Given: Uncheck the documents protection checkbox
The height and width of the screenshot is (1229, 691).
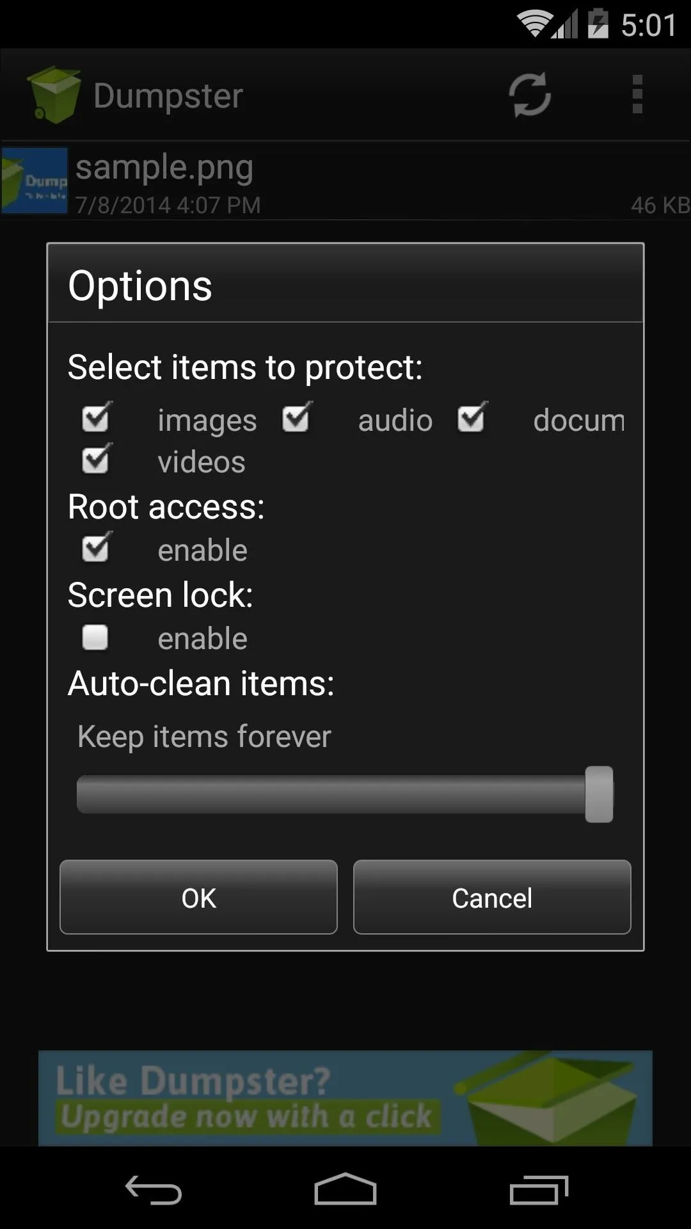Looking at the screenshot, I should pyautogui.click(x=472, y=418).
